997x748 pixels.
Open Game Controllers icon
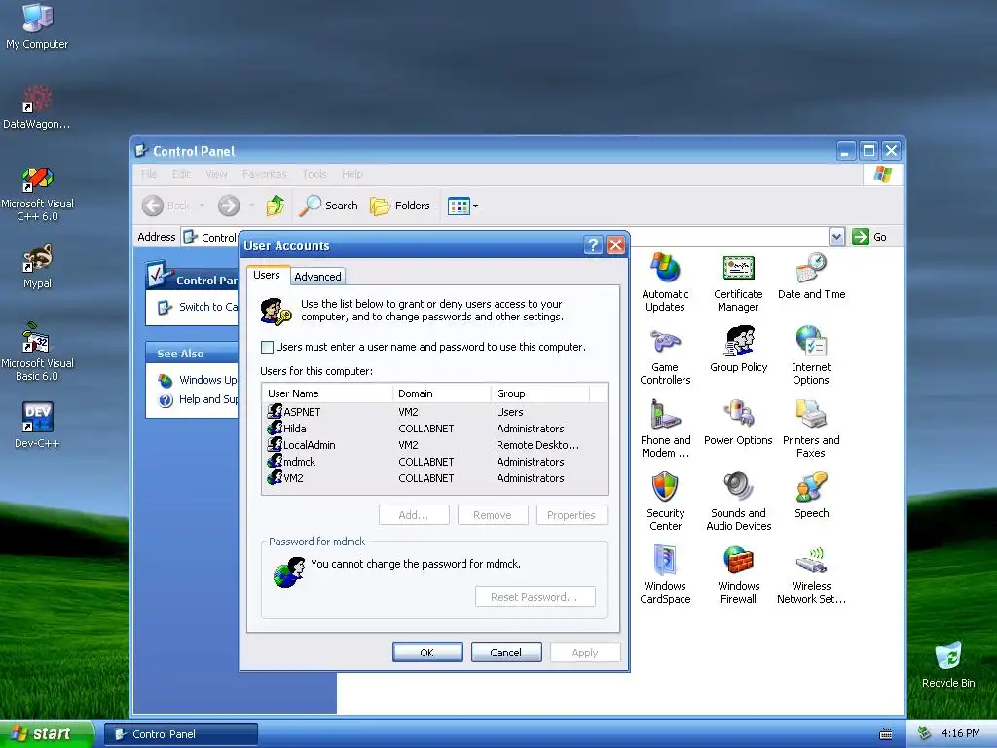click(665, 355)
